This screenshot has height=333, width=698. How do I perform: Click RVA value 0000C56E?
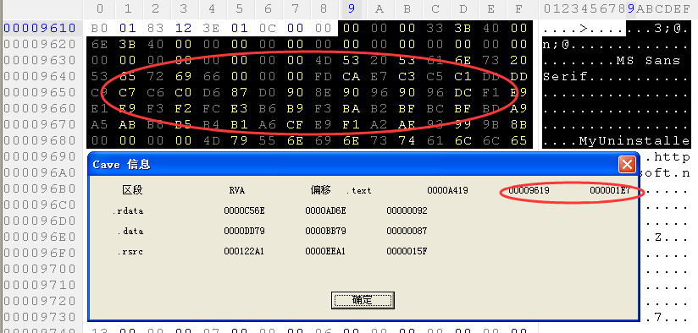point(245,211)
